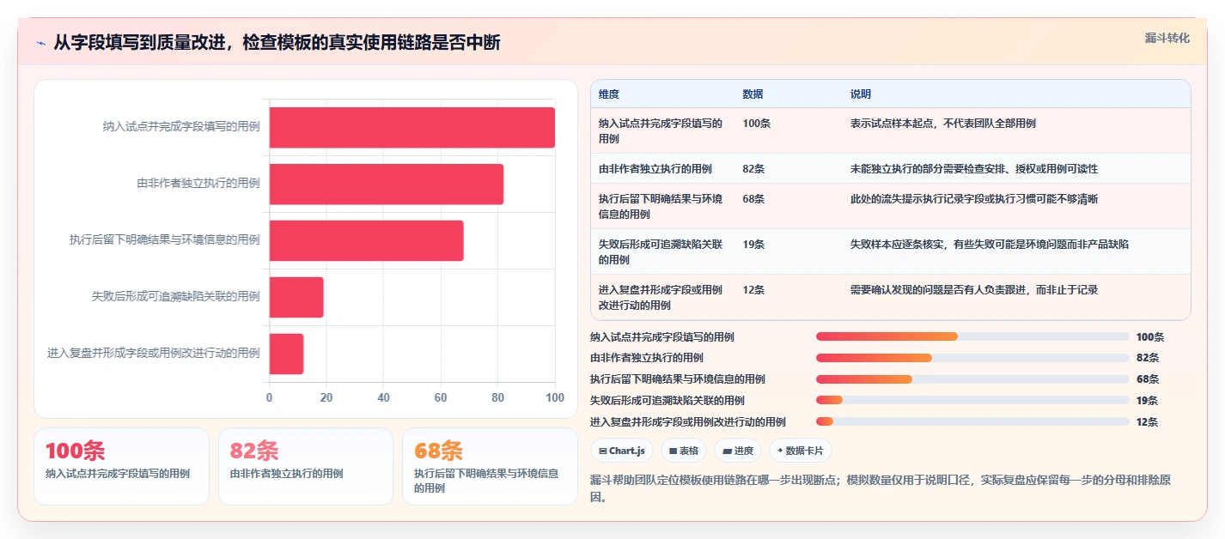Click the 12条 progress bar for 进入复盘
The width and height of the screenshot is (1225, 539).
click(x=972, y=421)
